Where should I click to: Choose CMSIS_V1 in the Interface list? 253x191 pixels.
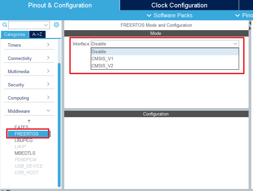tap(165, 59)
